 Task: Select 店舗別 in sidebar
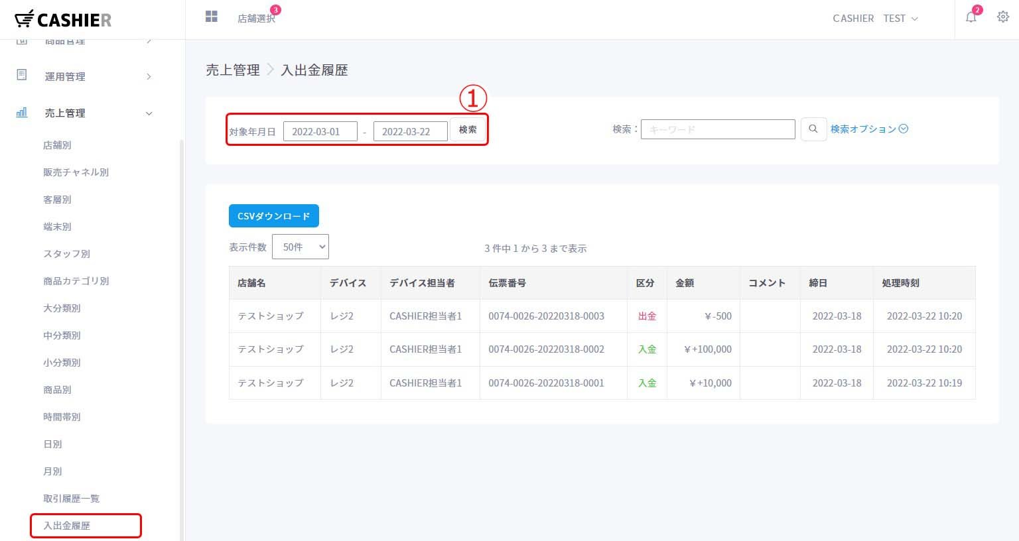[57, 145]
